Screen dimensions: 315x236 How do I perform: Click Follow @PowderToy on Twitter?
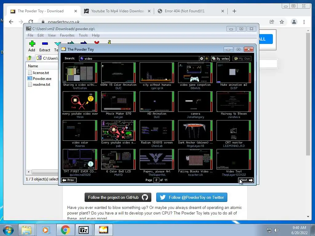click(x=192, y=198)
